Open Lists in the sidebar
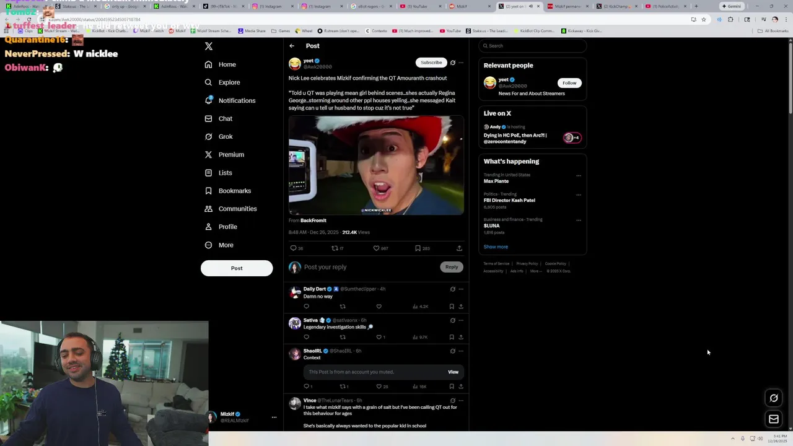This screenshot has height=446, width=793. point(219,173)
